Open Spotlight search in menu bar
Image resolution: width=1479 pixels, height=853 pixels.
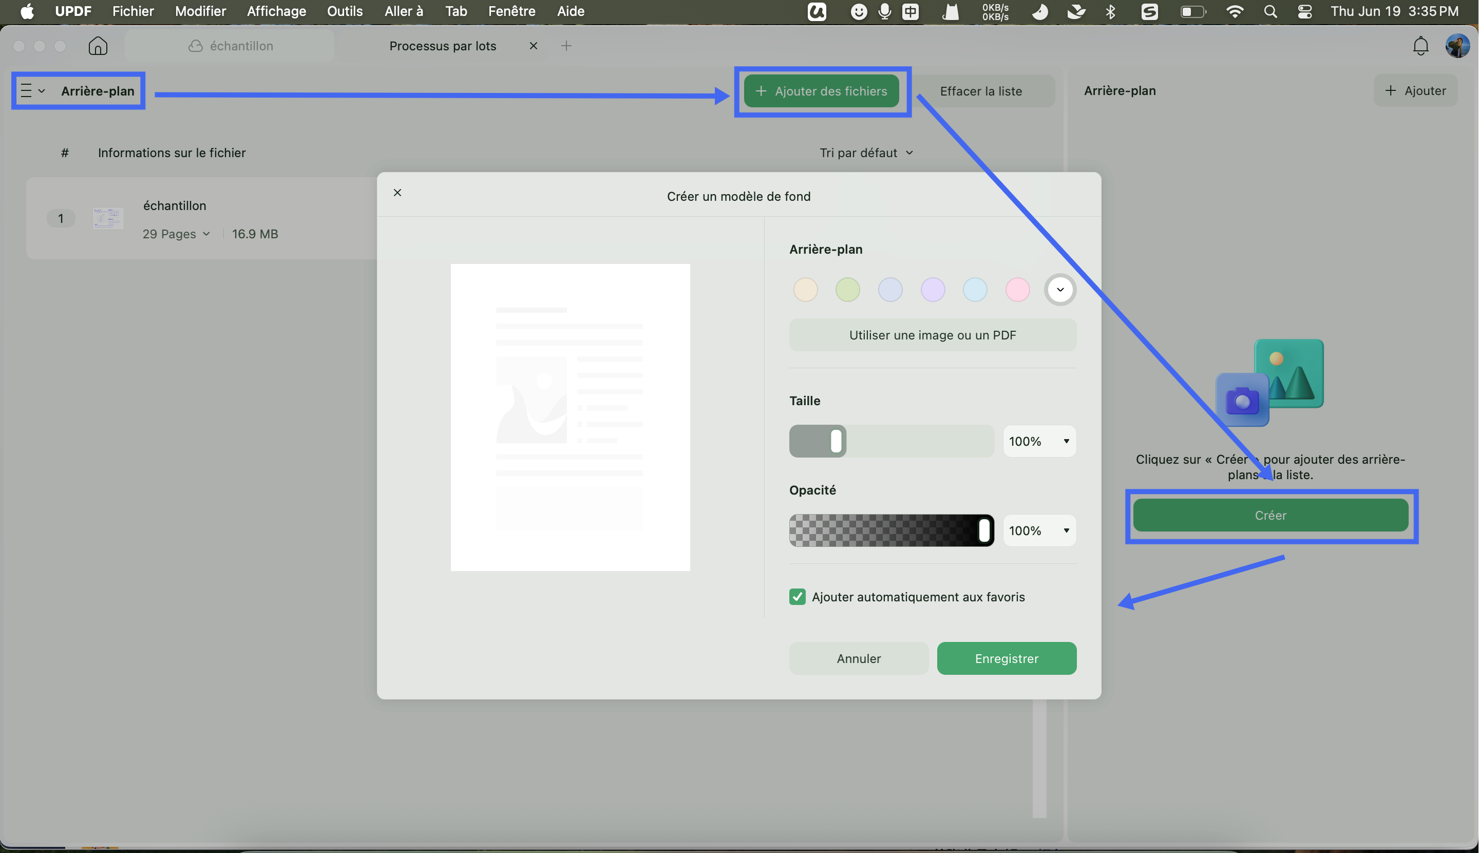1270,12
